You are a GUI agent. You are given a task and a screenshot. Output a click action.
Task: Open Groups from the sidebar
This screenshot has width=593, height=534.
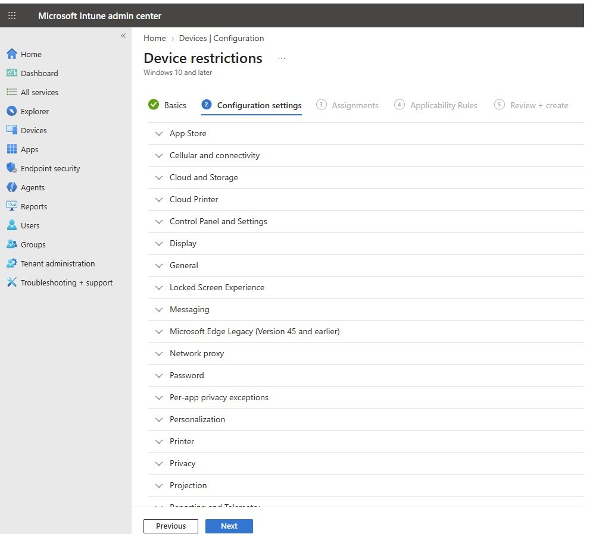33,245
